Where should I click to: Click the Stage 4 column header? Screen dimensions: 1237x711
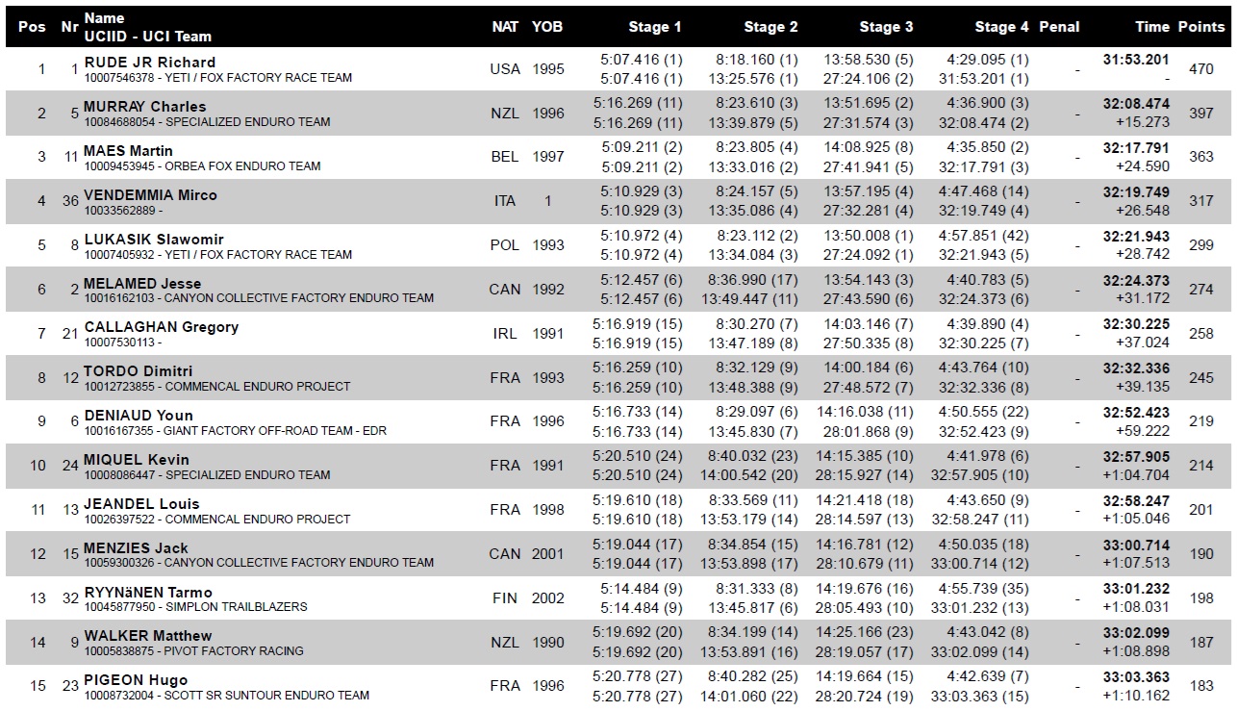pyautogui.click(x=1001, y=27)
